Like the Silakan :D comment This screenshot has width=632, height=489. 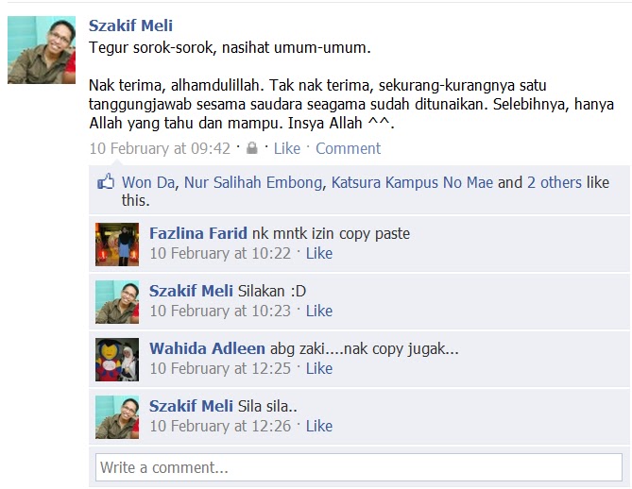[x=318, y=311]
